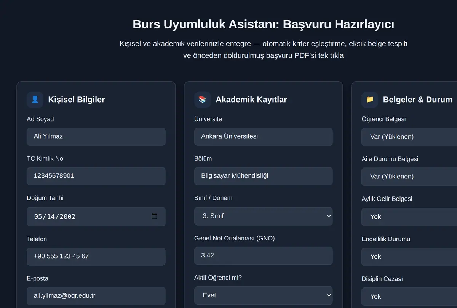The width and height of the screenshot is (457, 308).
Task: Click the Kişisel Bilgiler person icon
Action: coord(35,100)
